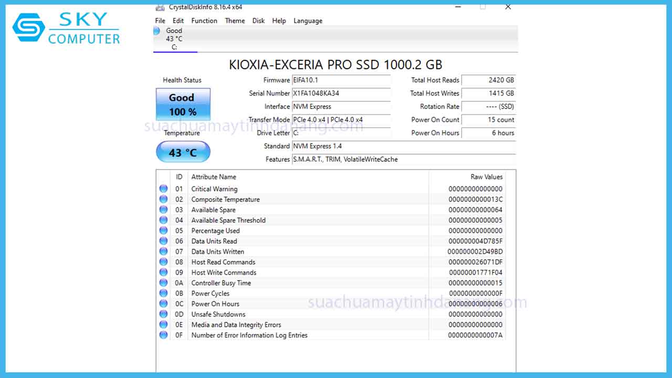Image resolution: width=672 pixels, height=378 pixels.
Task: Select the Percentage Used attribute name
Action: tap(215, 231)
